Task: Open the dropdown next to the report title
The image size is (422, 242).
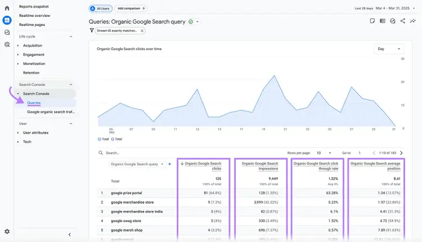Action: click(197, 22)
